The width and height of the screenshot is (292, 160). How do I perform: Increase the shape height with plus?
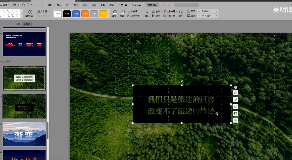(x=216, y=11)
